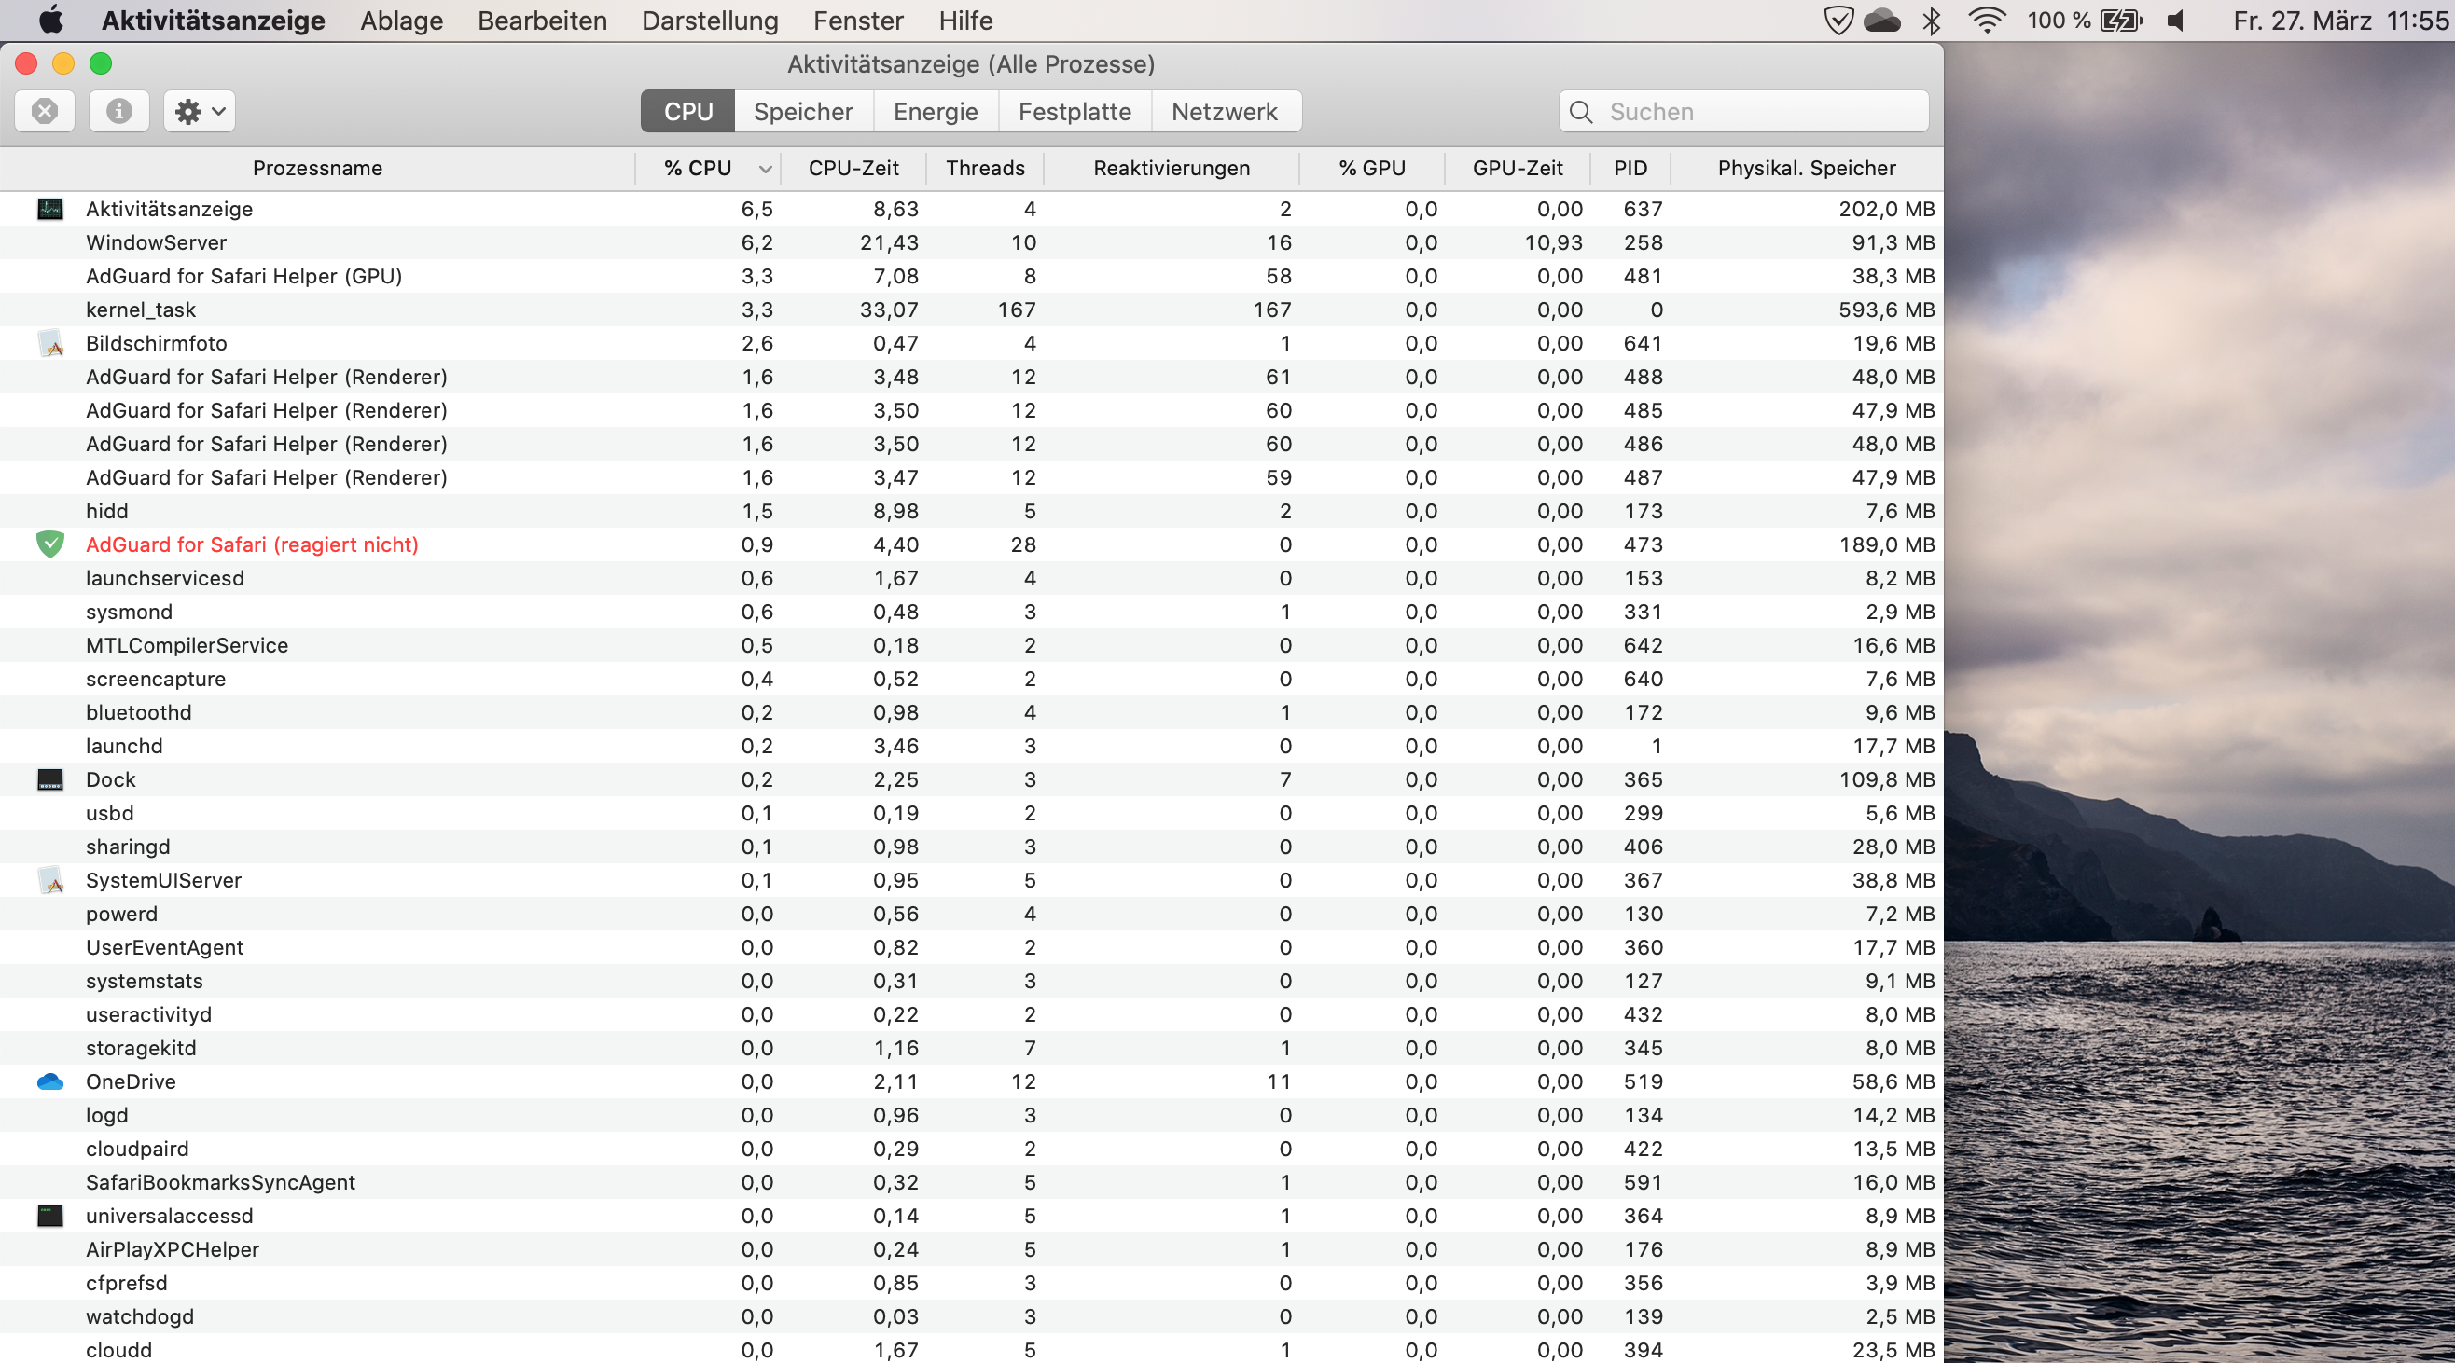Select the WindowServer process row
The image size is (2455, 1363).
click(971, 242)
